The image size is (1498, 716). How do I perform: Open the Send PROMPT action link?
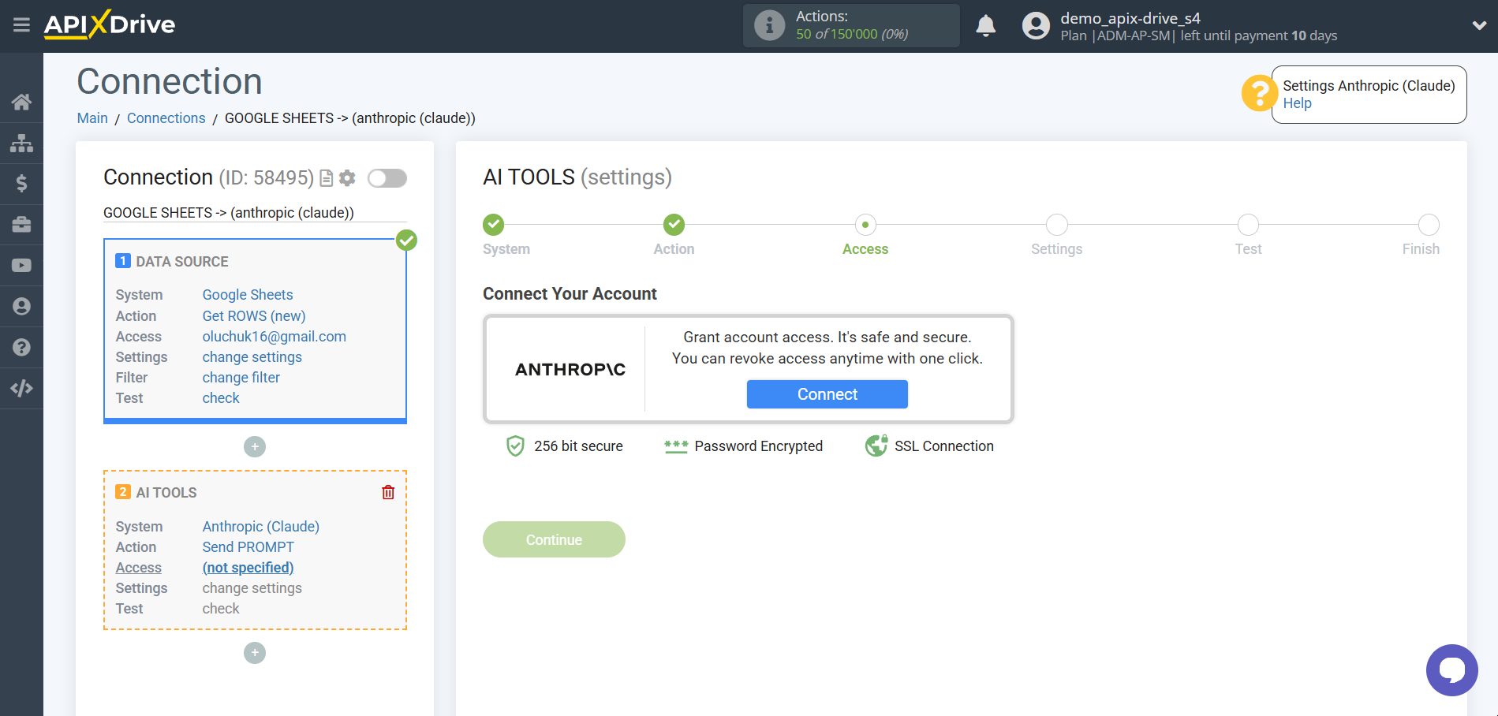248,547
